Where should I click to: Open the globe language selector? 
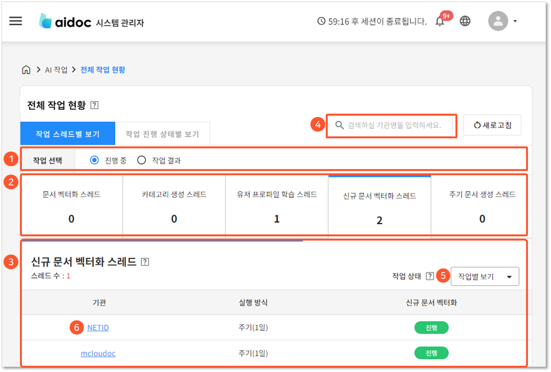tap(465, 21)
